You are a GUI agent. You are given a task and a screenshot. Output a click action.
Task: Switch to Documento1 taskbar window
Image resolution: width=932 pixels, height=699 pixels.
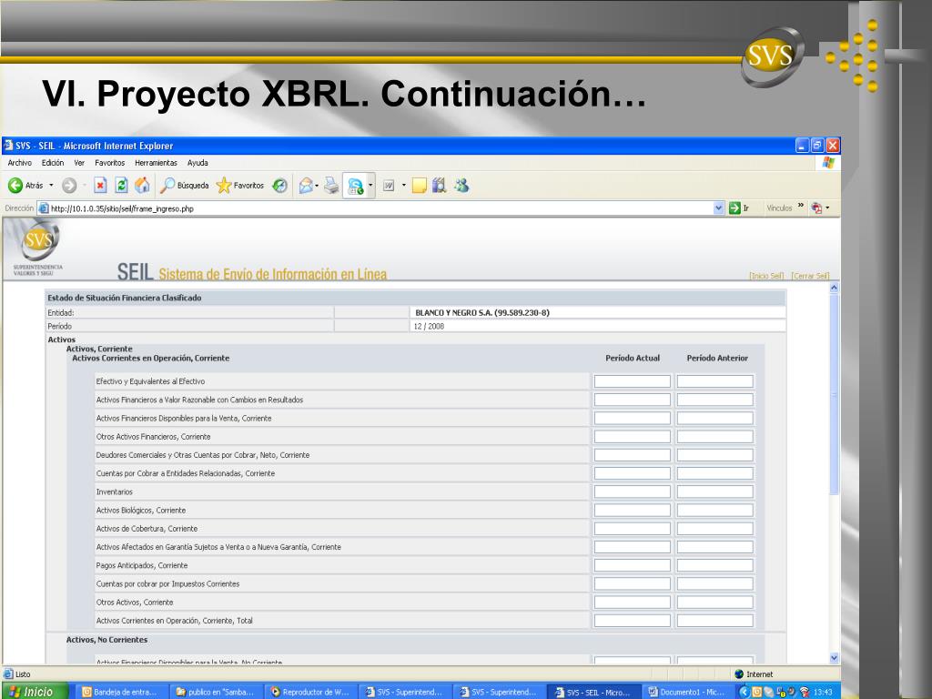tap(688, 692)
